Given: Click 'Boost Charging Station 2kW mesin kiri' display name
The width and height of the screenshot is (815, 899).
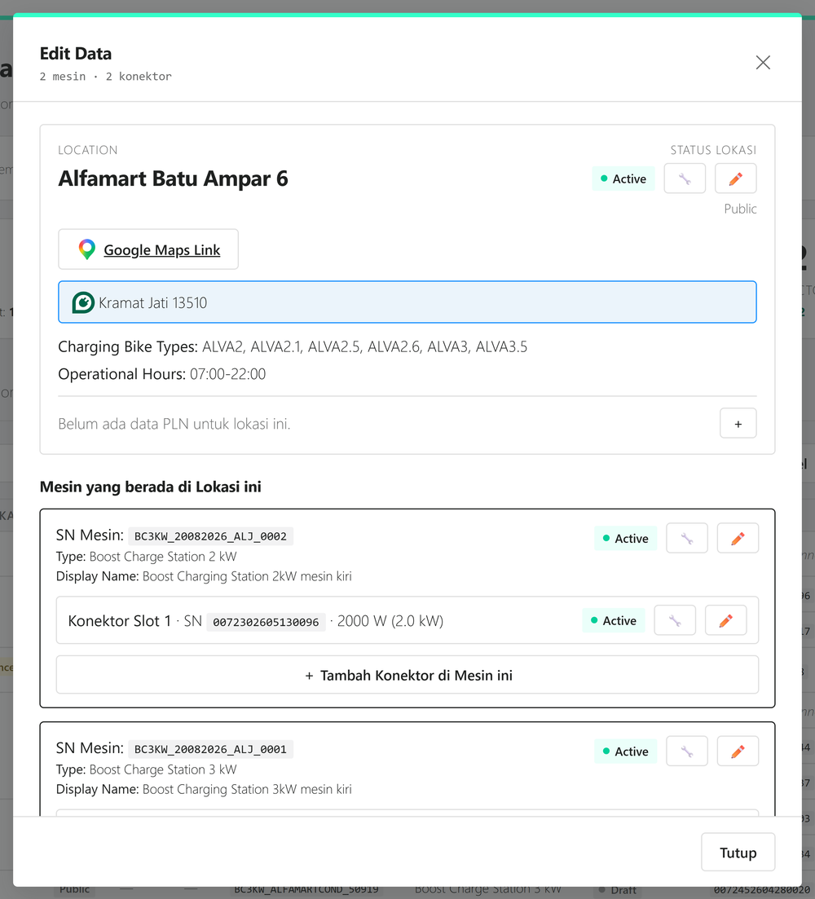Looking at the screenshot, I should tap(247, 576).
